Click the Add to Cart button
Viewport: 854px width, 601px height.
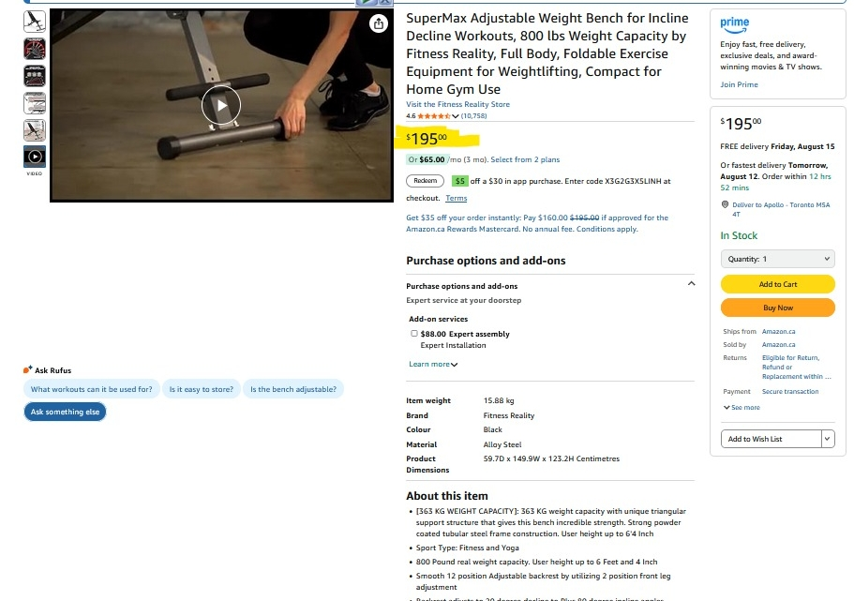(x=777, y=284)
